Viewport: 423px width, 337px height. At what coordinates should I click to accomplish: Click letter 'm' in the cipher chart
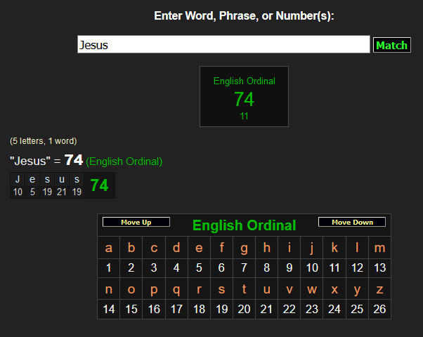(x=379, y=248)
